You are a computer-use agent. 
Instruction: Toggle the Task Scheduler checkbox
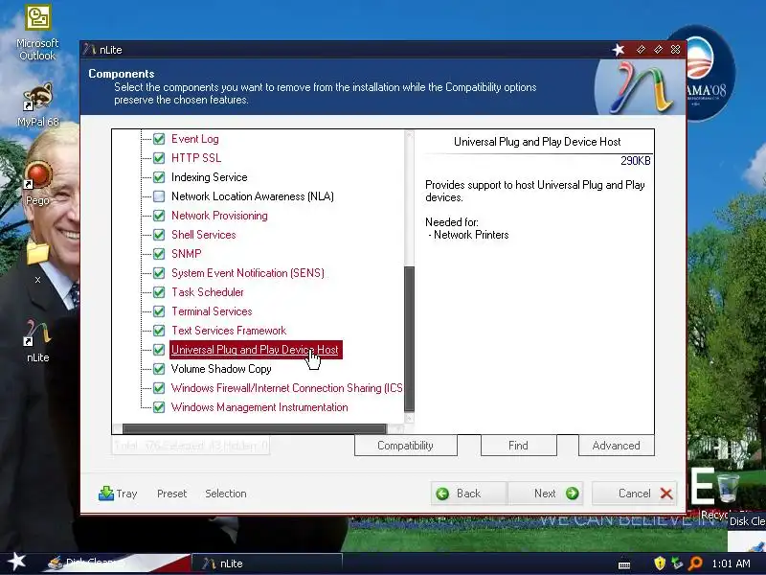pyautogui.click(x=159, y=292)
